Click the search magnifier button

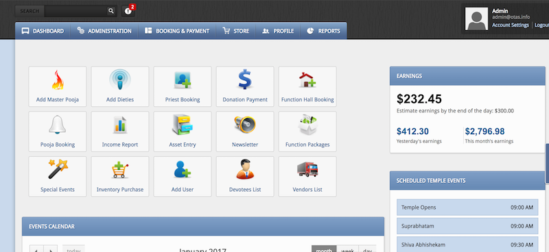pos(111,11)
